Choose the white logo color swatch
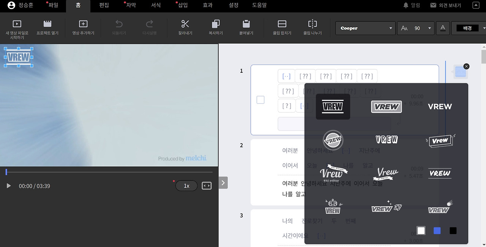The image size is (486, 247). coord(421,231)
